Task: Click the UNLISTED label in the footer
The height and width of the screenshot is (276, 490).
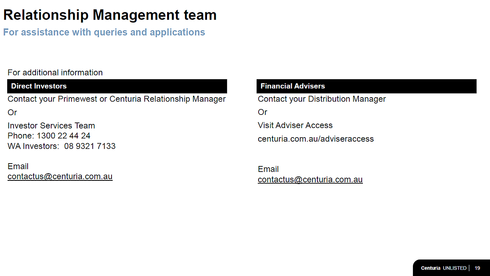Action: pos(454,268)
